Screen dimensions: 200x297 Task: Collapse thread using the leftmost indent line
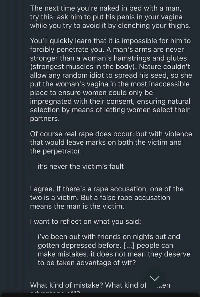8,143
